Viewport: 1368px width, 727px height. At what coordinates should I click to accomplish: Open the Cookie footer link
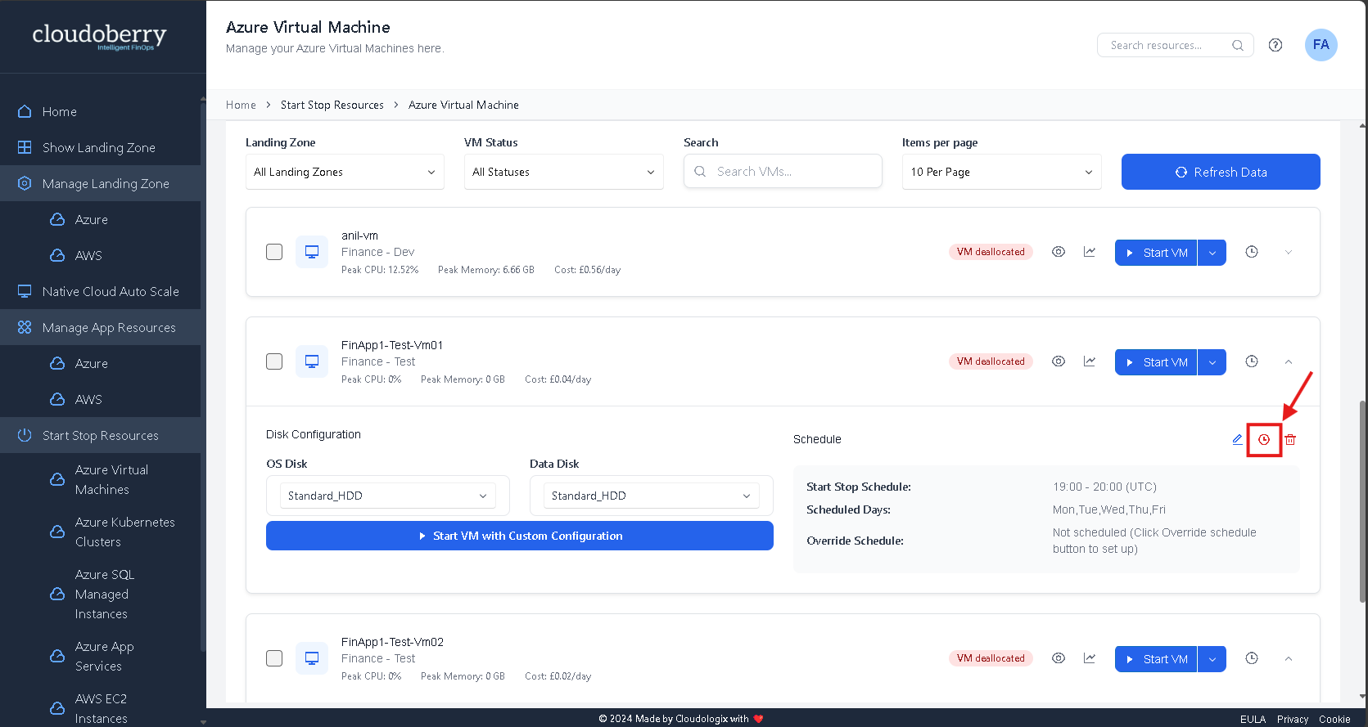coord(1334,720)
